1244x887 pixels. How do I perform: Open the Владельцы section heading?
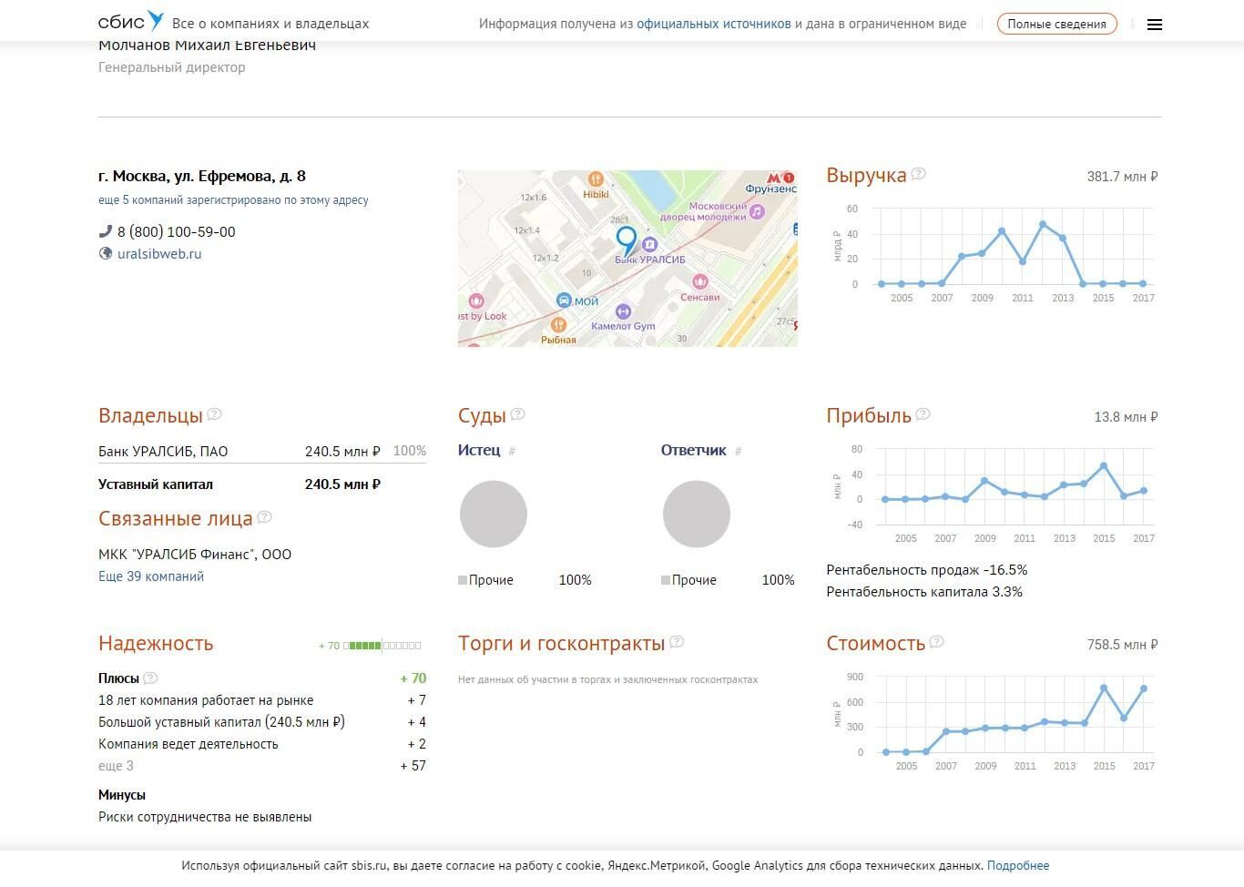150,415
